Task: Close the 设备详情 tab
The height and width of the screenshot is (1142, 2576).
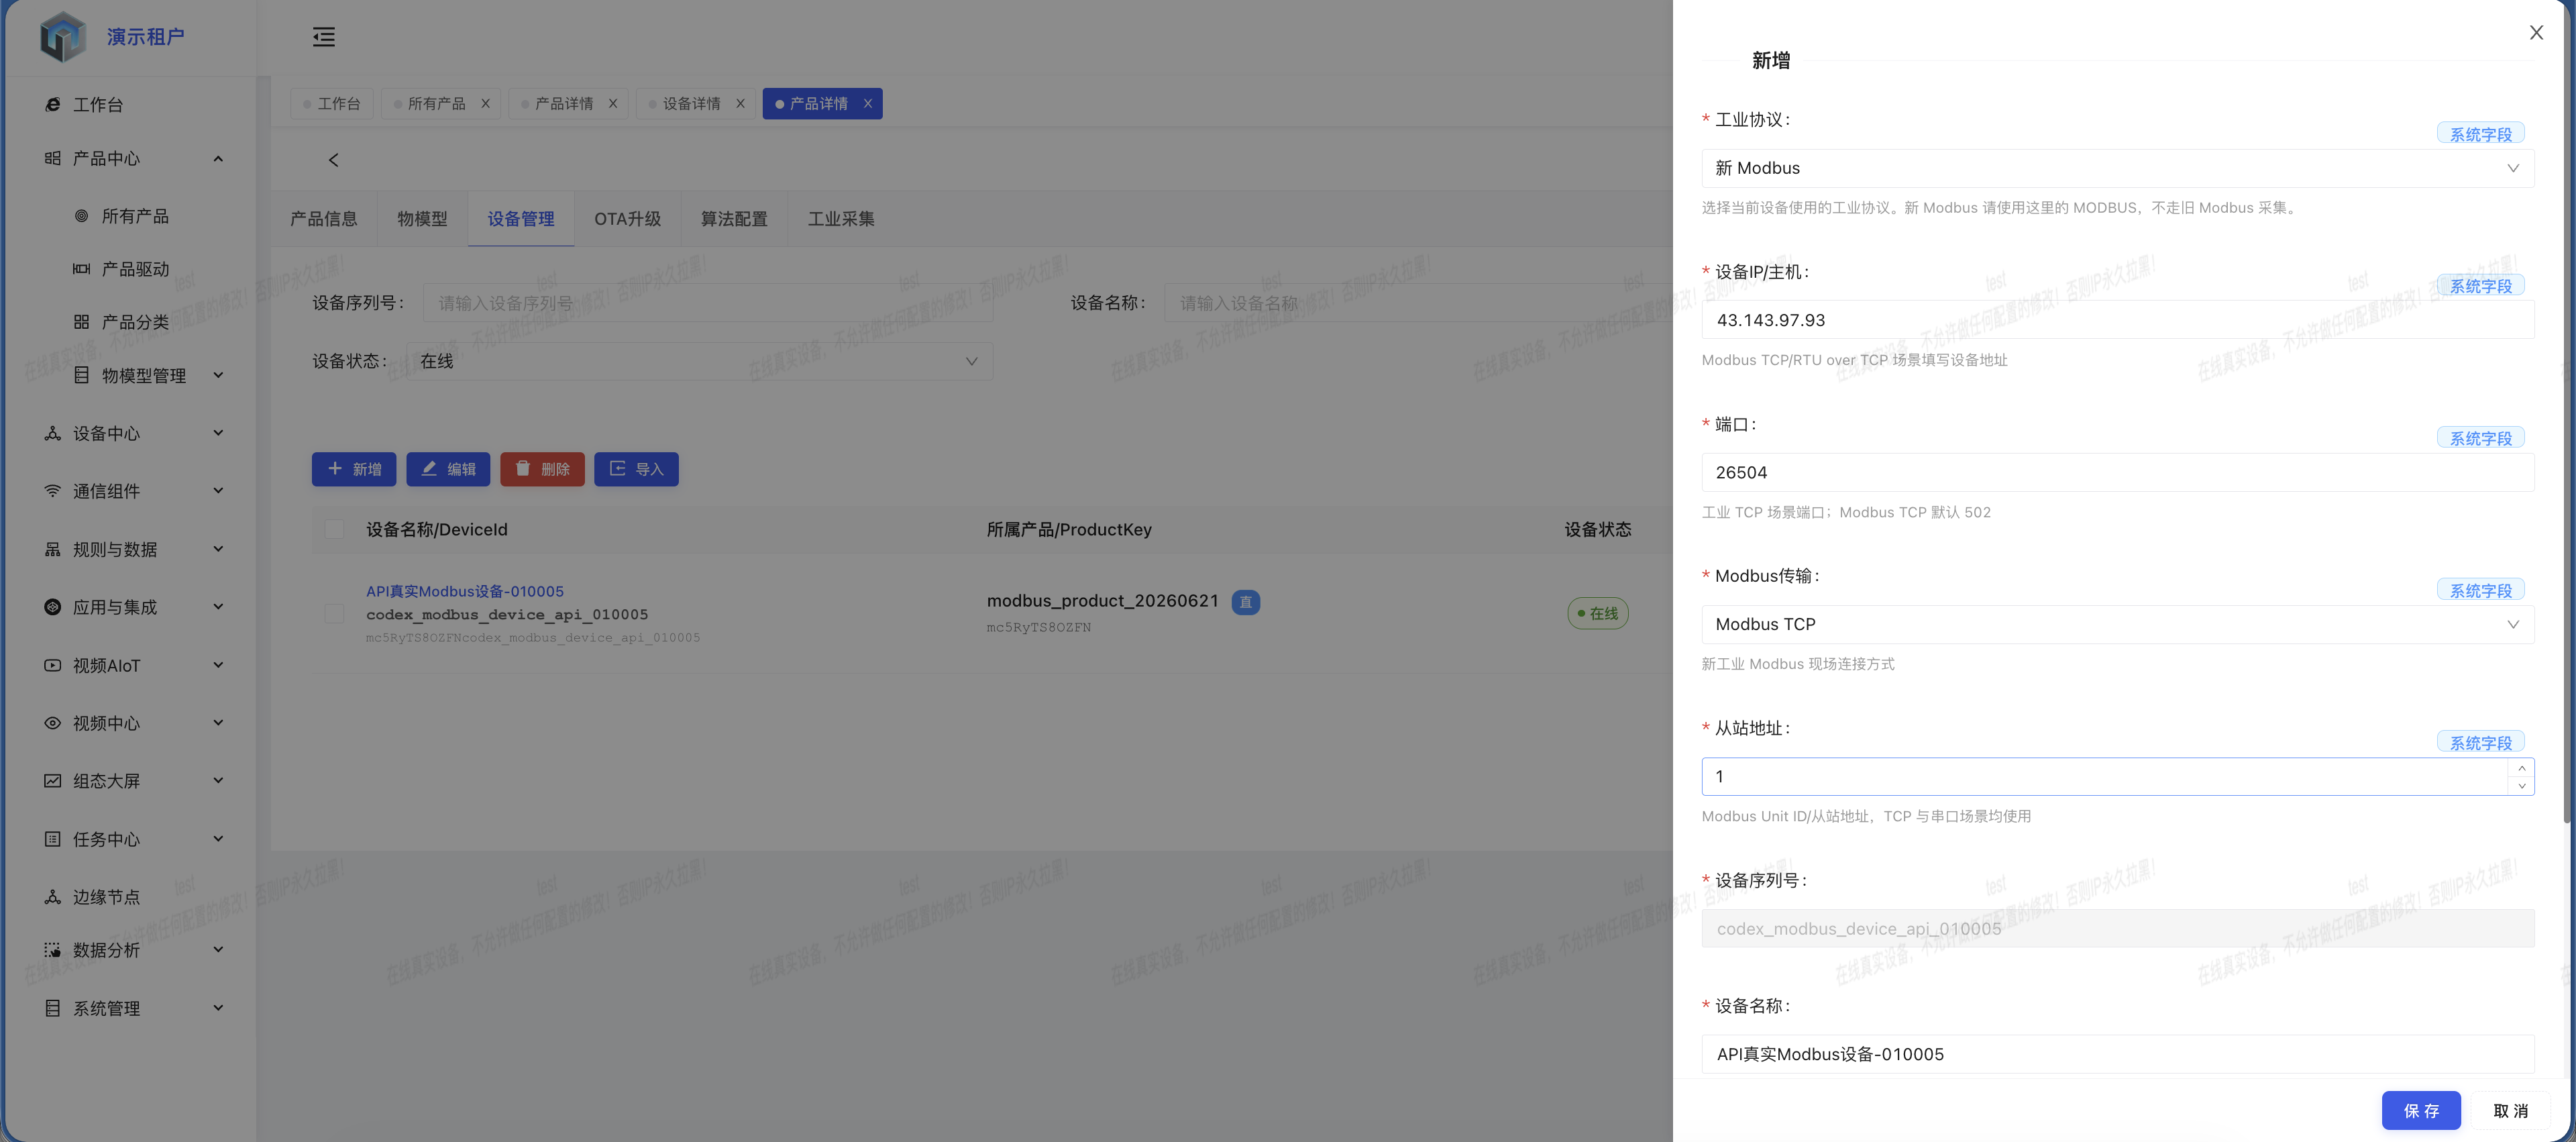Action: pyautogui.click(x=740, y=104)
